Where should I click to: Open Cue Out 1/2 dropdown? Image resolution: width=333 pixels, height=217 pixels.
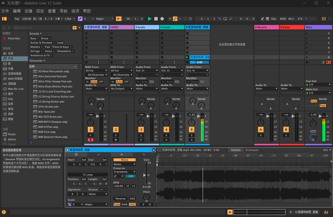pos(318,84)
